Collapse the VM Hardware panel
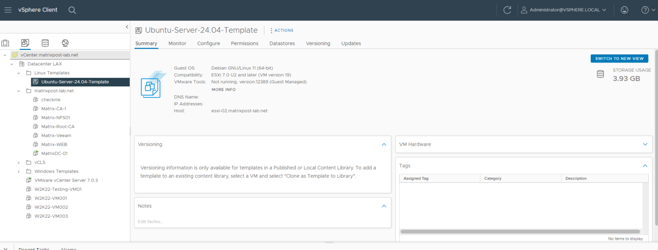658x250 pixels. tap(645, 144)
